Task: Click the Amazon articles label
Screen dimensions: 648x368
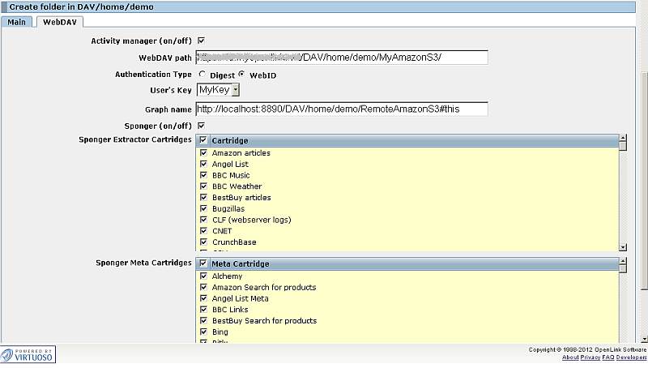Action: (x=241, y=153)
